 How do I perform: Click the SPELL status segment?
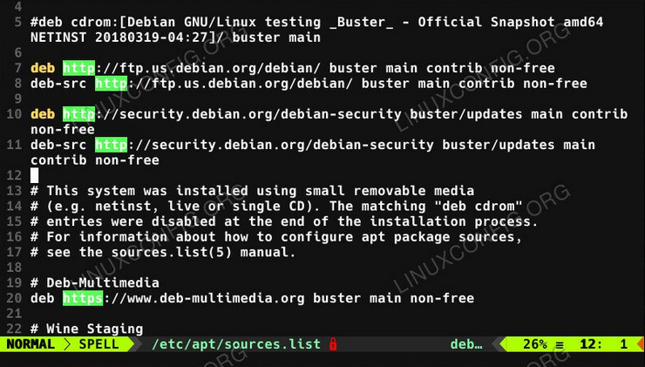(100, 344)
